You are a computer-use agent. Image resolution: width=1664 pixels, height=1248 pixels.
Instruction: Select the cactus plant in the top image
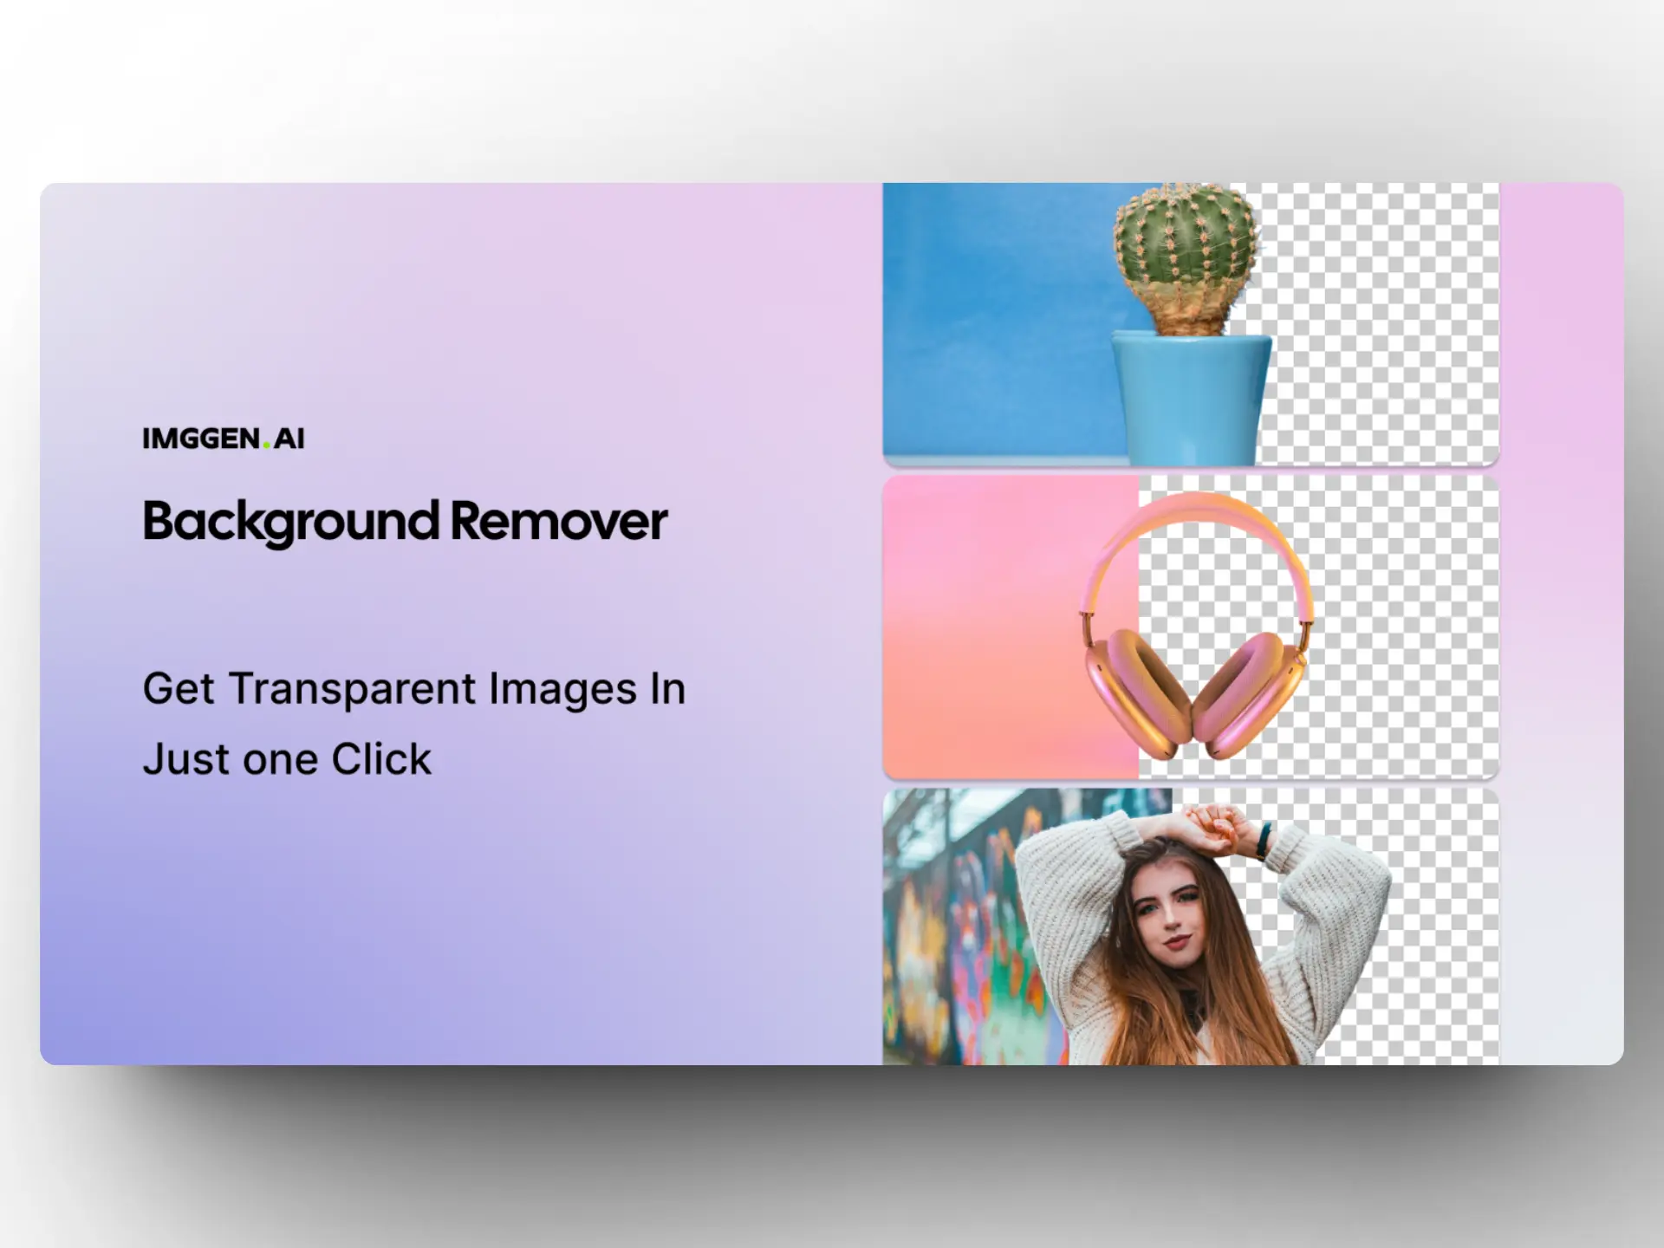click(x=1186, y=247)
